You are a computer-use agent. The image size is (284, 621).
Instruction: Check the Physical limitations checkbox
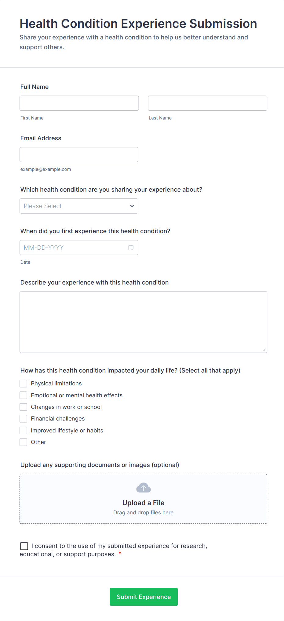24,384
